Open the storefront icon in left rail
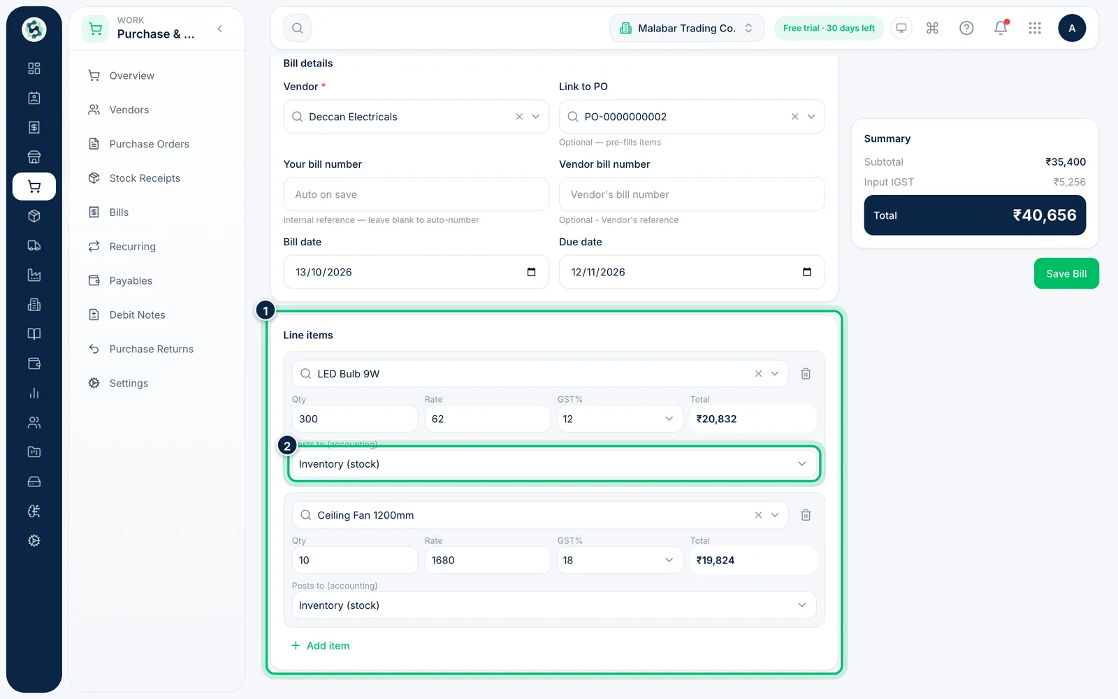Image resolution: width=1118 pixels, height=699 pixels. click(x=34, y=157)
